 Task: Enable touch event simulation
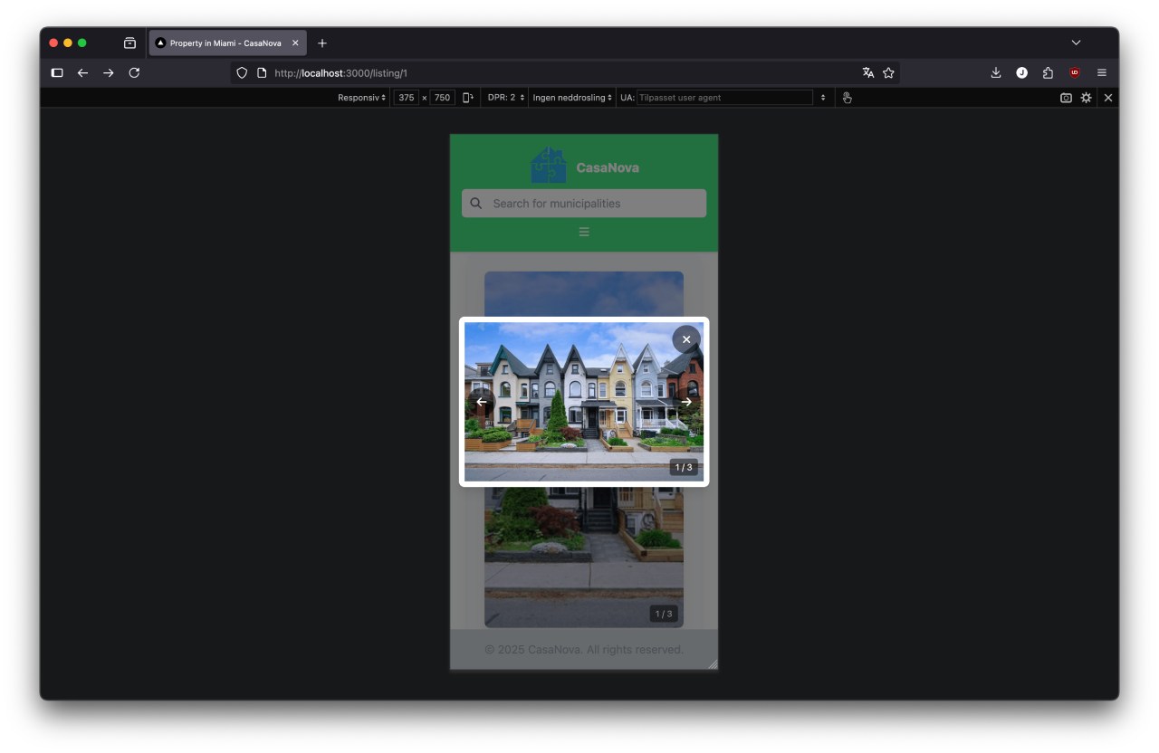pyautogui.click(x=847, y=97)
